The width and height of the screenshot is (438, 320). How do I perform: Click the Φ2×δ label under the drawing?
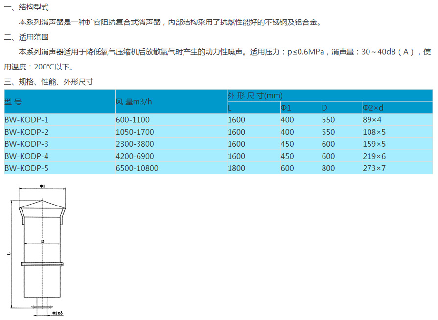[56, 313]
